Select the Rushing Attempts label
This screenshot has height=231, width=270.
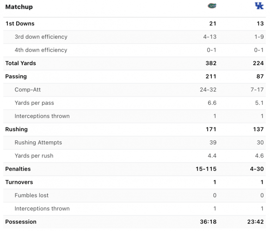tap(38, 142)
